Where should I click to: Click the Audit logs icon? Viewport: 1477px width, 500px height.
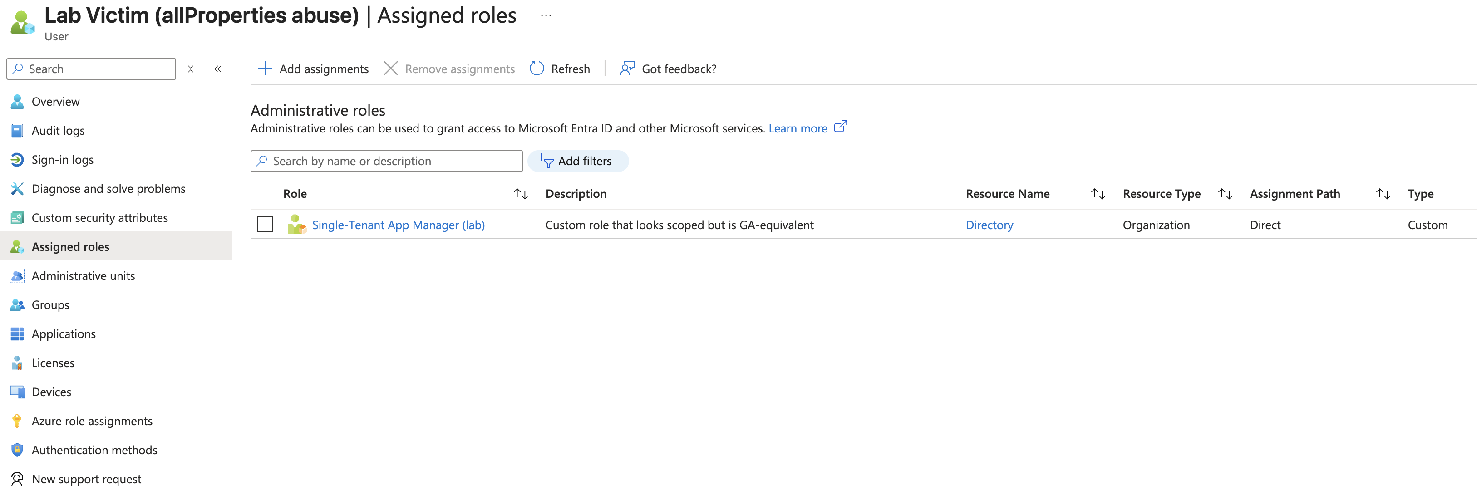click(x=17, y=131)
